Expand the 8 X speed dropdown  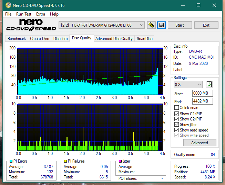pos(188,84)
